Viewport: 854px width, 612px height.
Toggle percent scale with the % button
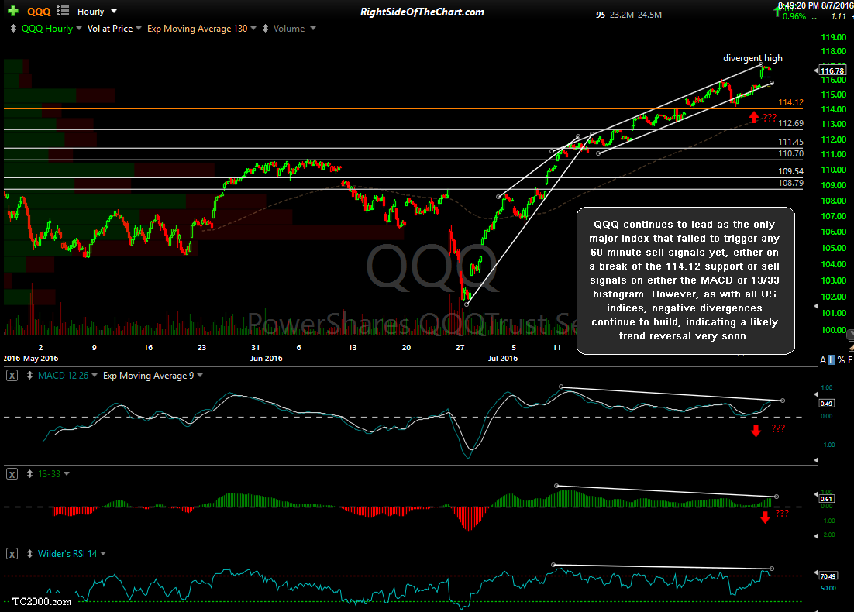pos(842,361)
